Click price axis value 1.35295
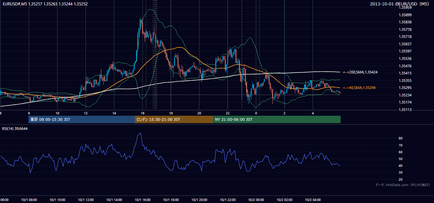 point(405,88)
